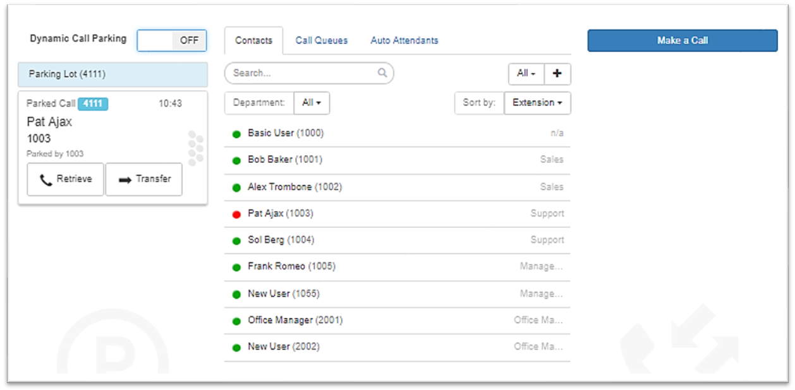Click the 4111 badge on parked call
The width and height of the screenshot is (795, 390).
click(93, 103)
